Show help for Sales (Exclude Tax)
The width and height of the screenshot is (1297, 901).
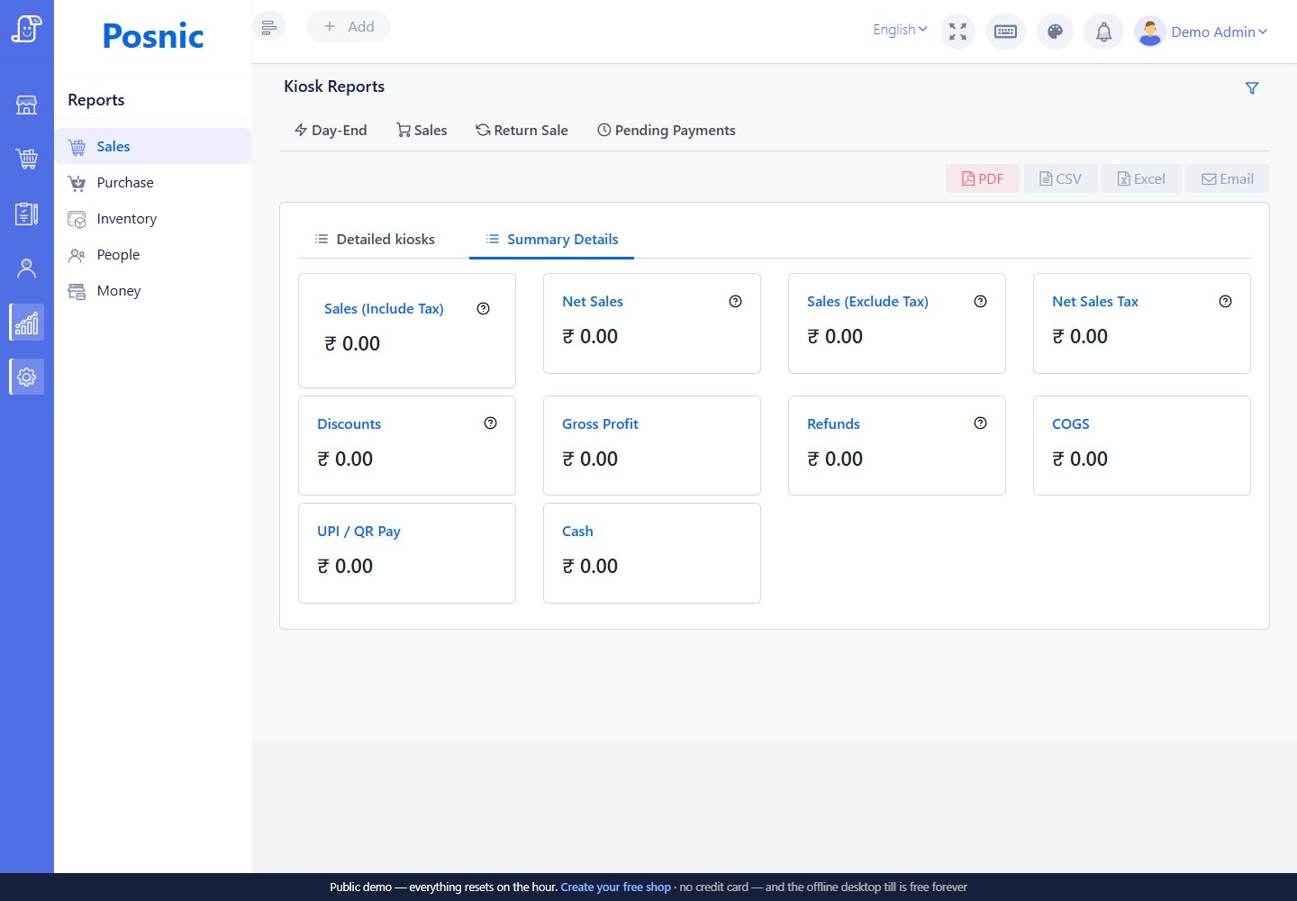coord(980,301)
